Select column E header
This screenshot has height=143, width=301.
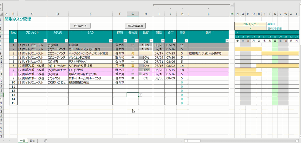(x=90, y=14)
